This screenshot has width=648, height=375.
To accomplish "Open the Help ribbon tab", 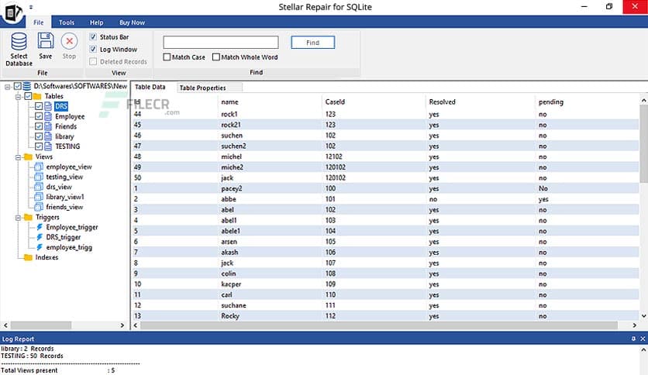I will coord(97,22).
